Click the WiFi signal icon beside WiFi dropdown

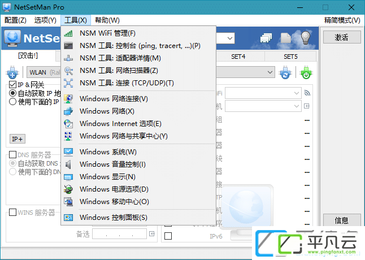pyautogui.click(x=307, y=93)
